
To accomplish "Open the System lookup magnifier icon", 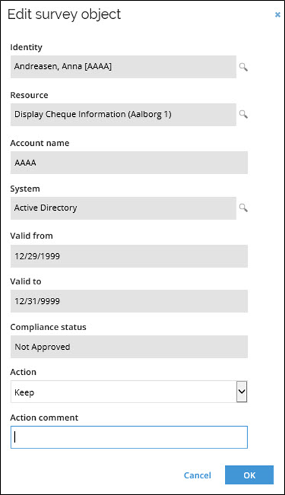I will 243,208.
